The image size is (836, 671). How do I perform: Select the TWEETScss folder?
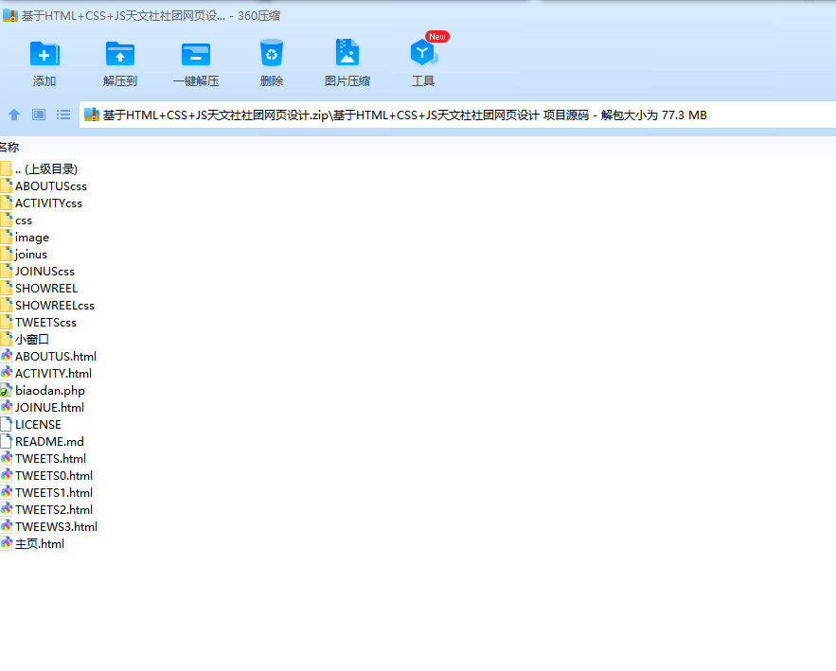tap(39, 323)
